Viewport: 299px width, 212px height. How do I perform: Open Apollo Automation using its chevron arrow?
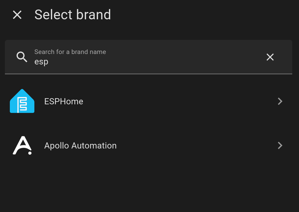280,145
